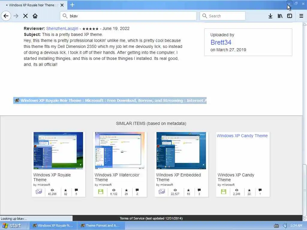Click the highlighted Royale Noir Theme title text

110,101
